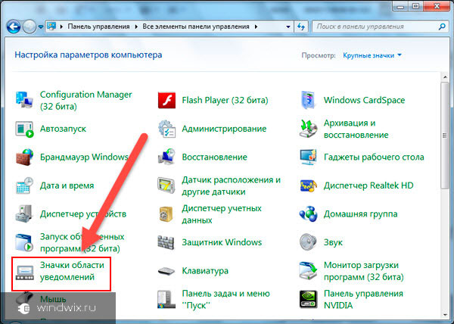This screenshot has width=454, height=324.
Task: Open the recent pages arrow beside Forward
Action: 41,27
